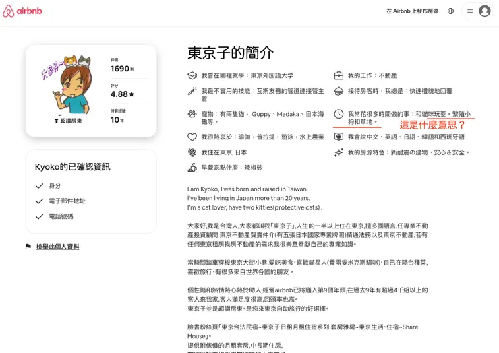The height and width of the screenshot is (353, 499).
Task: Click the checkmark beside 身分
Action: [40, 186]
